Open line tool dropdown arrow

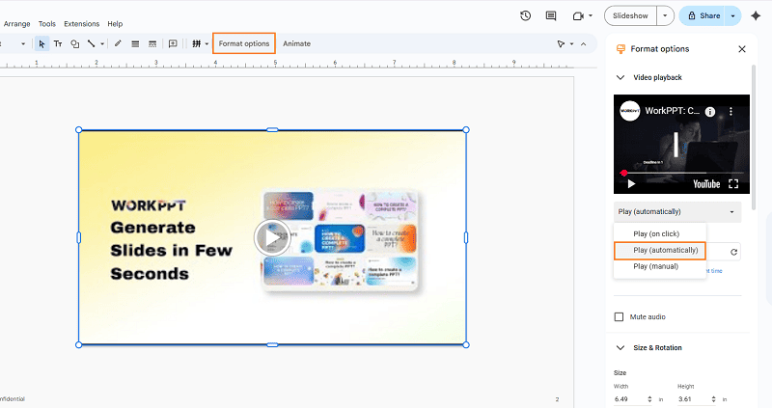102,43
